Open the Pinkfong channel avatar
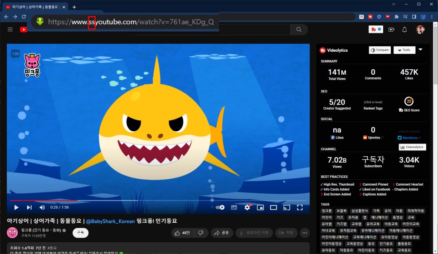Screen dimensions: 438x254 click(12, 233)
